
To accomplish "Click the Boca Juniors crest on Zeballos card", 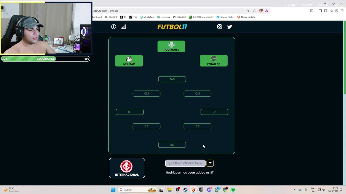I will (x=214, y=59).
